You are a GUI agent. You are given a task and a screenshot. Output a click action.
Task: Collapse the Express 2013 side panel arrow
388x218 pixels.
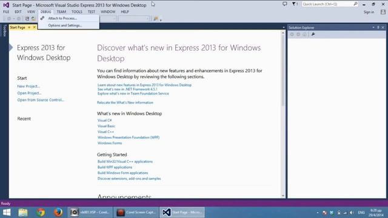coord(11,47)
